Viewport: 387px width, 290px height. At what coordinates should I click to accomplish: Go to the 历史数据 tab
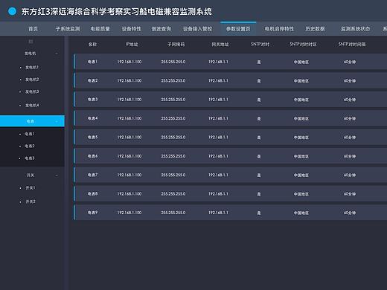(x=315, y=29)
